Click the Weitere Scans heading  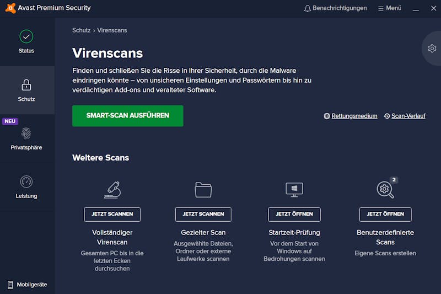pyautogui.click(x=101, y=158)
